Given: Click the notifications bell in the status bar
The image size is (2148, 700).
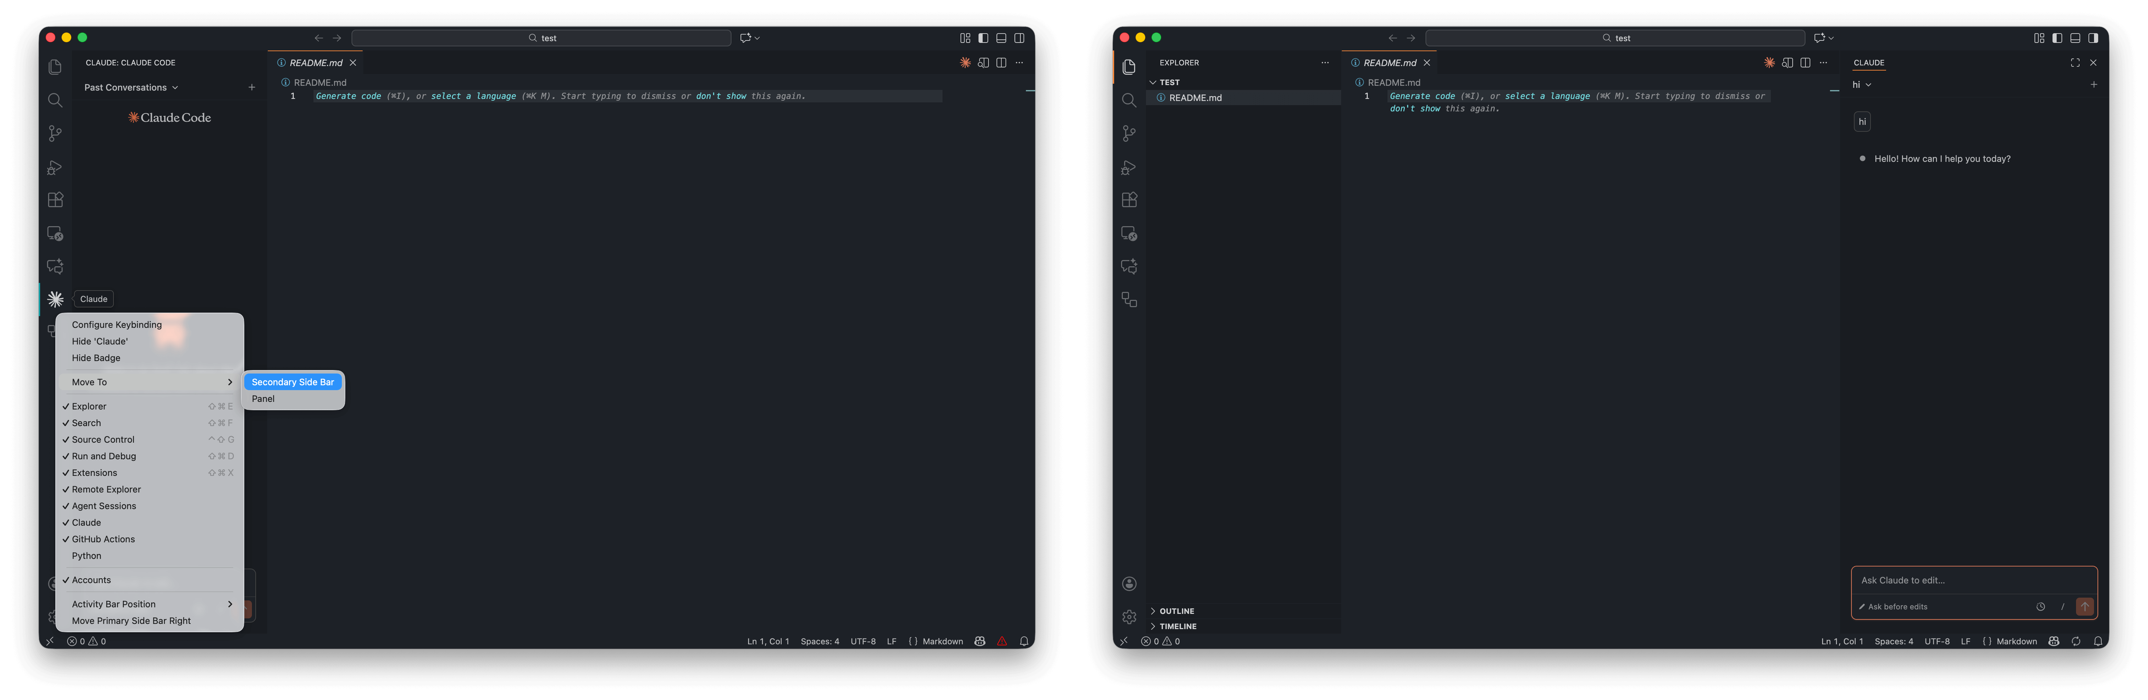Looking at the screenshot, I should click(1024, 641).
